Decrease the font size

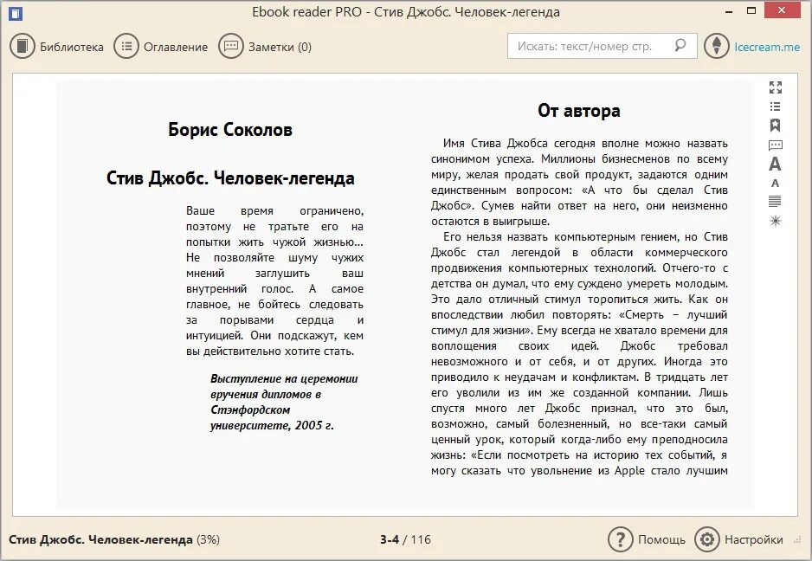pyautogui.click(x=776, y=184)
